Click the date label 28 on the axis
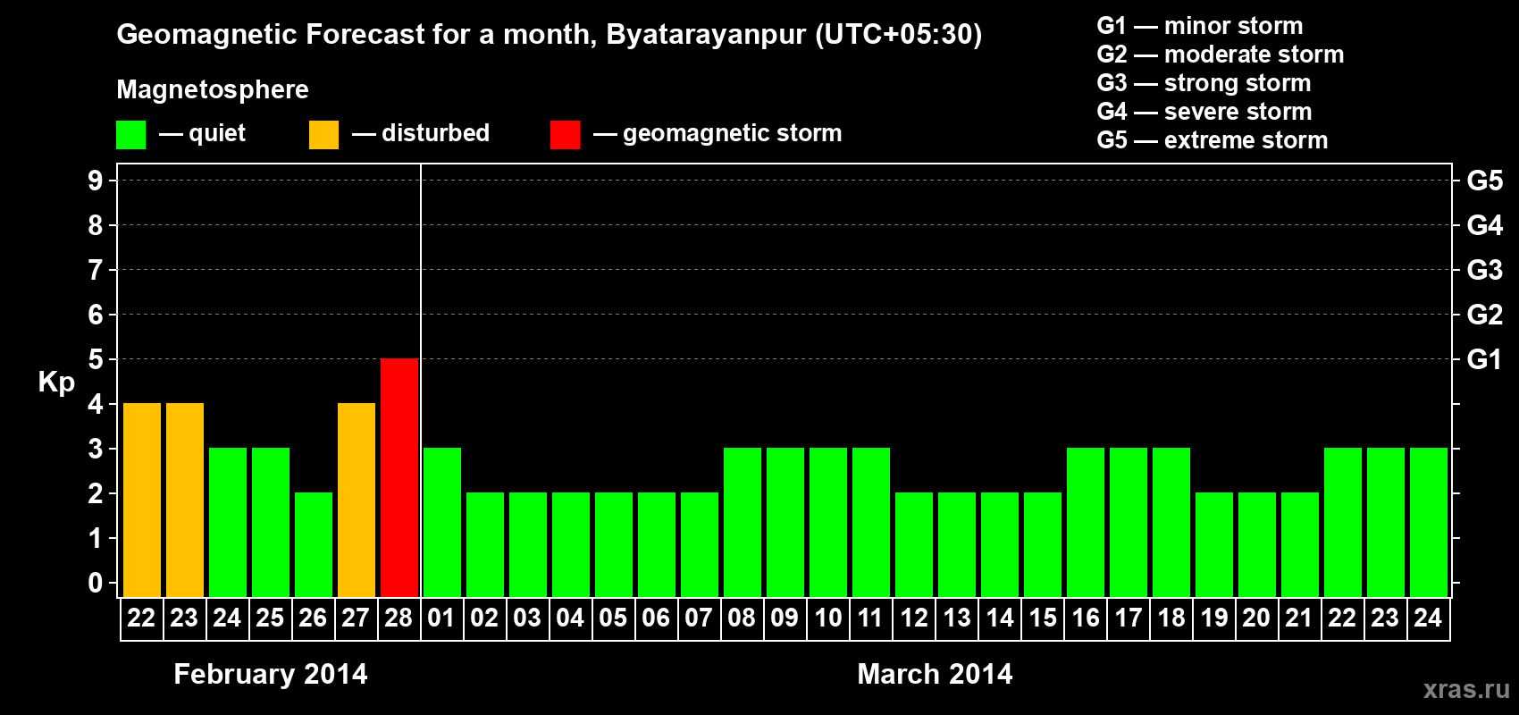Viewport: 1519px width, 715px height. click(x=399, y=618)
